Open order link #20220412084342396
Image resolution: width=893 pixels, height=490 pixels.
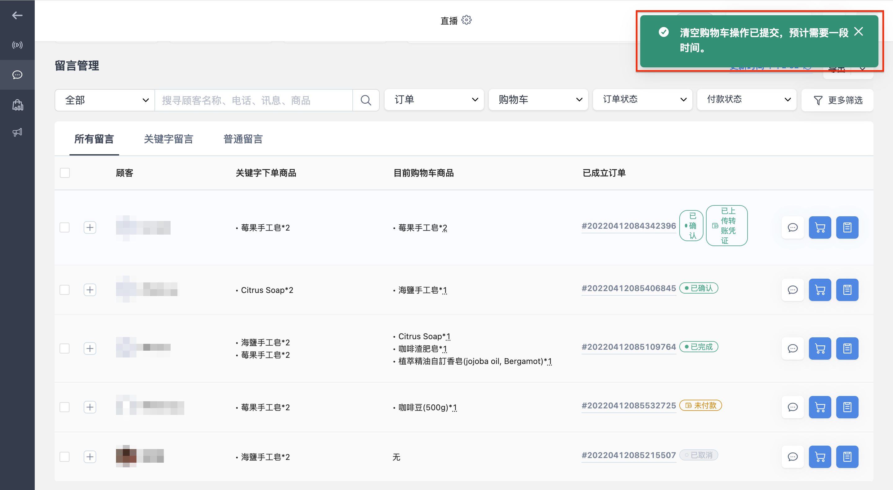tap(628, 226)
